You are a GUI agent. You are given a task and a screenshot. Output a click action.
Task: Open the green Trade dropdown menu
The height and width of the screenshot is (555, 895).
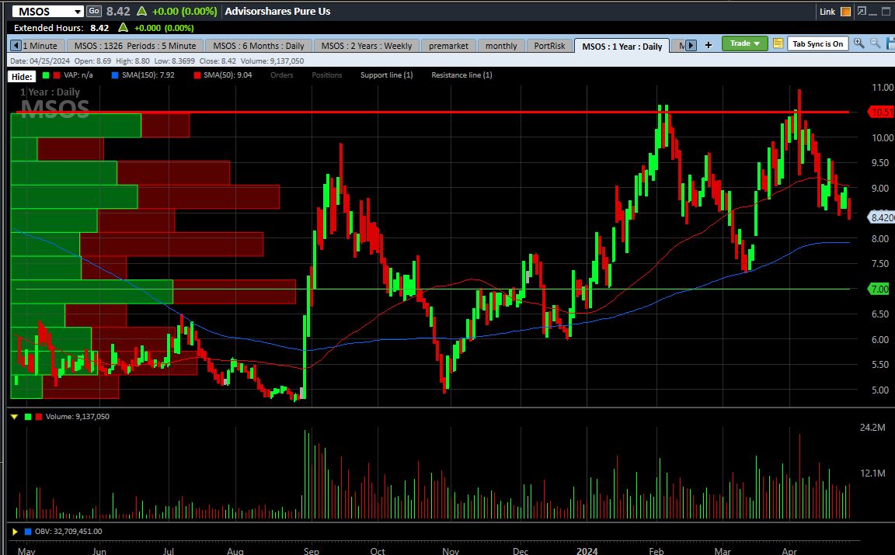point(744,44)
